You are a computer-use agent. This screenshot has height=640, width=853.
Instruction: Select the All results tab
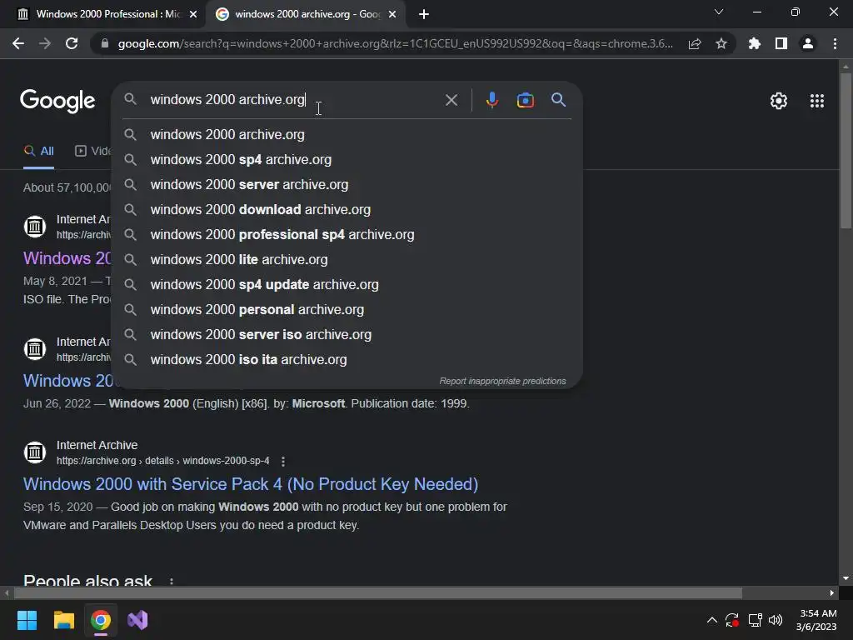point(38,152)
